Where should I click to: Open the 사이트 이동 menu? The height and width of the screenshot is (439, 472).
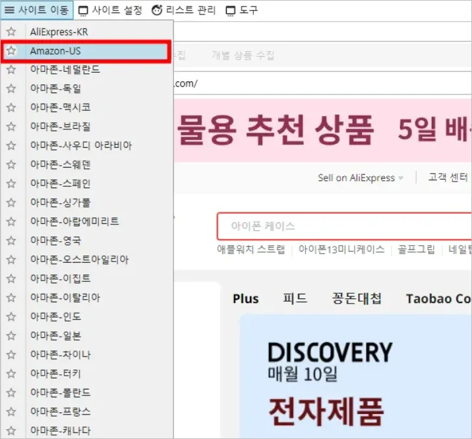37,11
